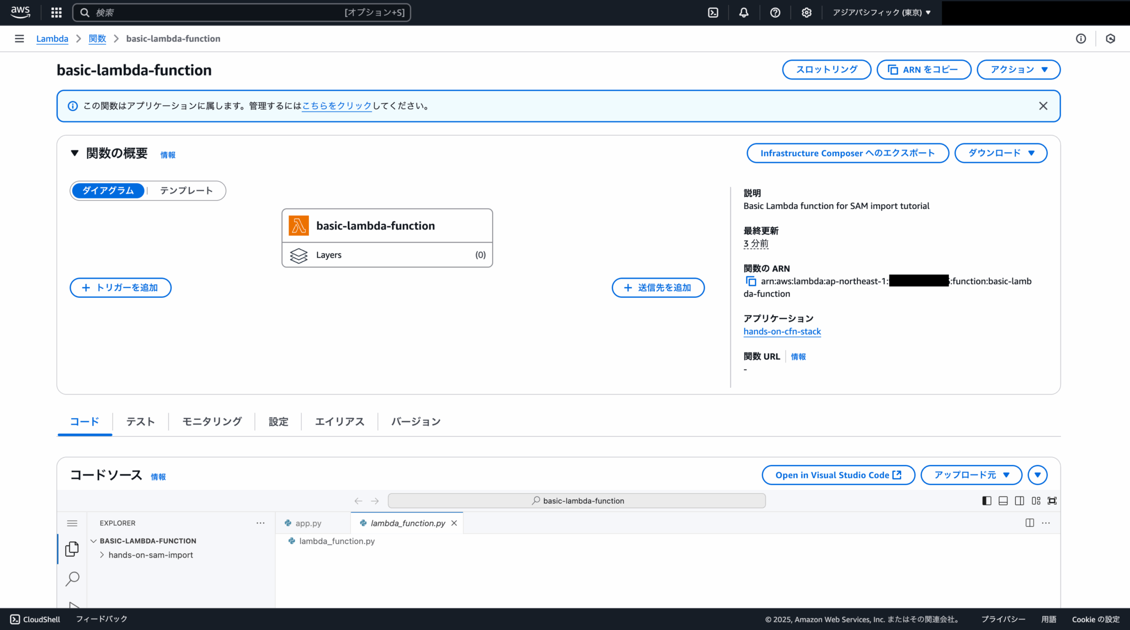This screenshot has width=1130, height=630.
Task: Open the AWS services grid menu
Action: 56,12
